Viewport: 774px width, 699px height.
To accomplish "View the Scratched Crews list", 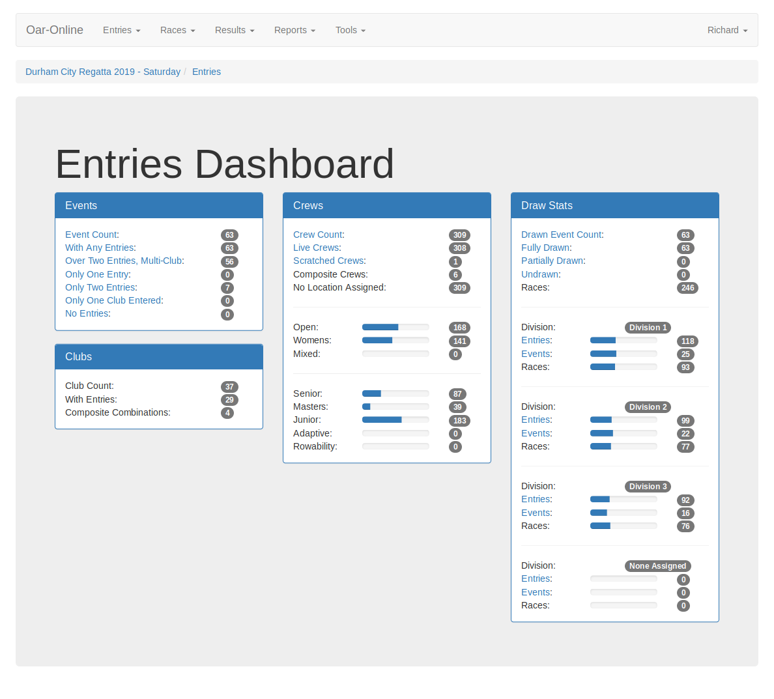I will click(328, 261).
